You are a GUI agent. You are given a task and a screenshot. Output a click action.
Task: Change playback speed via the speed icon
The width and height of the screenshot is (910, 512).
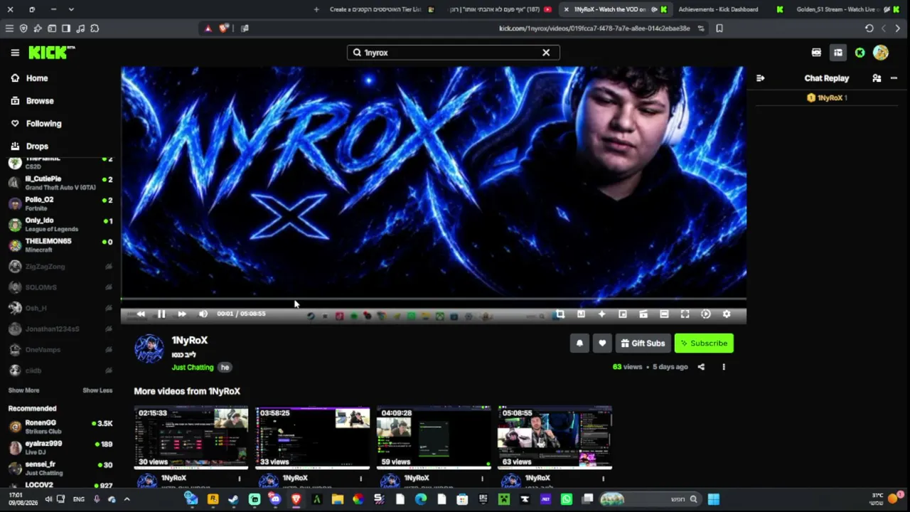pos(706,314)
